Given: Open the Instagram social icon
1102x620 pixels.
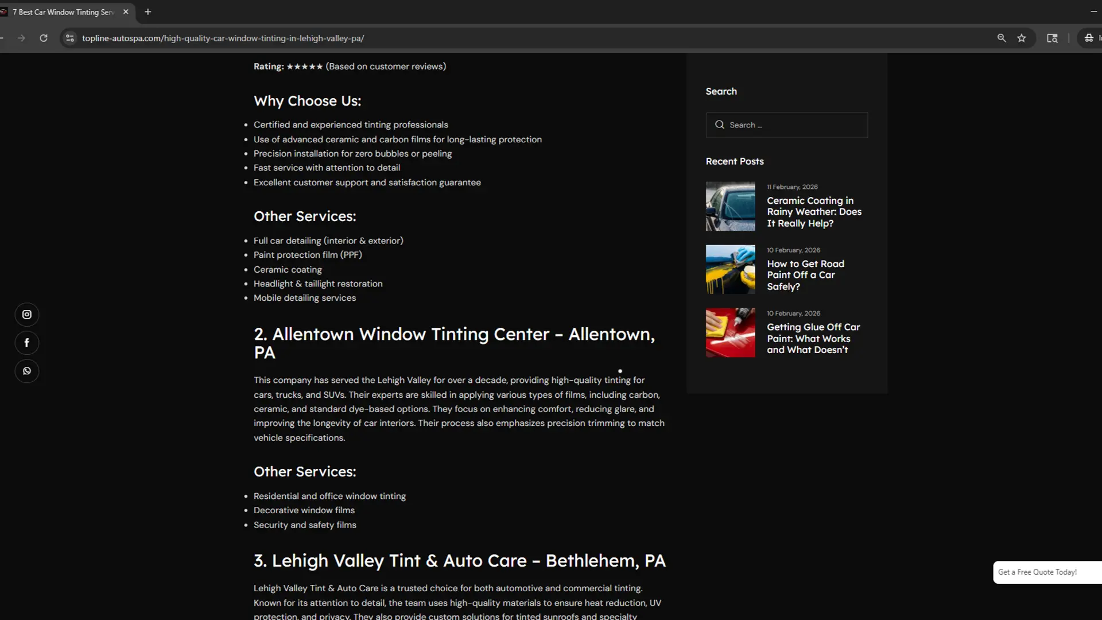Looking at the screenshot, I should pos(26,314).
